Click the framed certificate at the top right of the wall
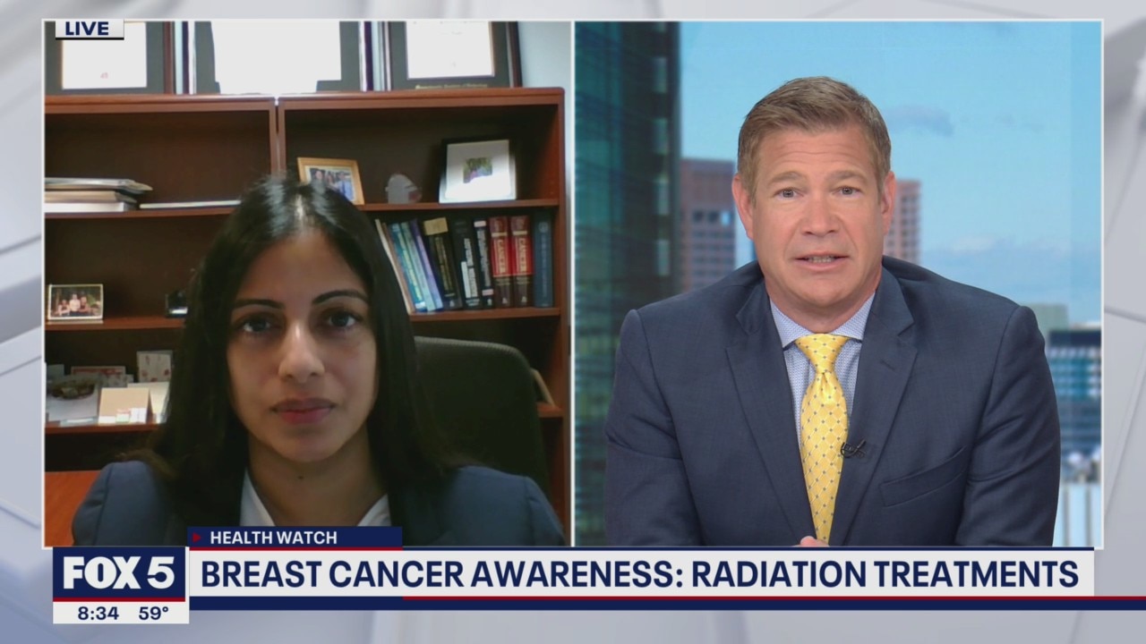Image resolution: width=1146 pixels, height=644 pixels. (x=453, y=53)
